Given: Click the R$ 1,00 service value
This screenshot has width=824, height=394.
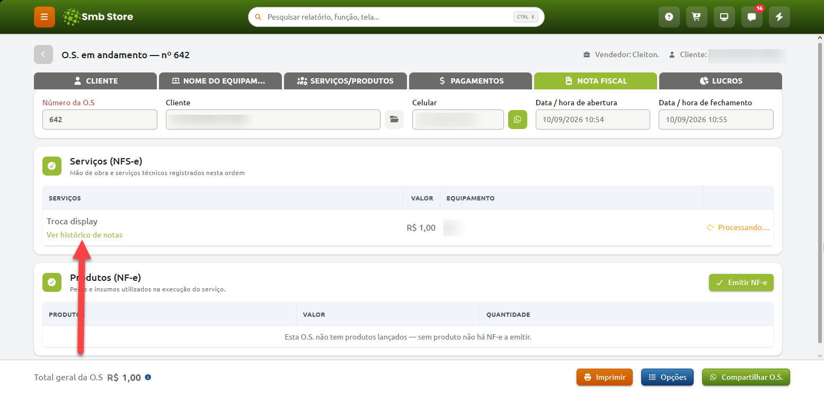Looking at the screenshot, I should click(421, 228).
